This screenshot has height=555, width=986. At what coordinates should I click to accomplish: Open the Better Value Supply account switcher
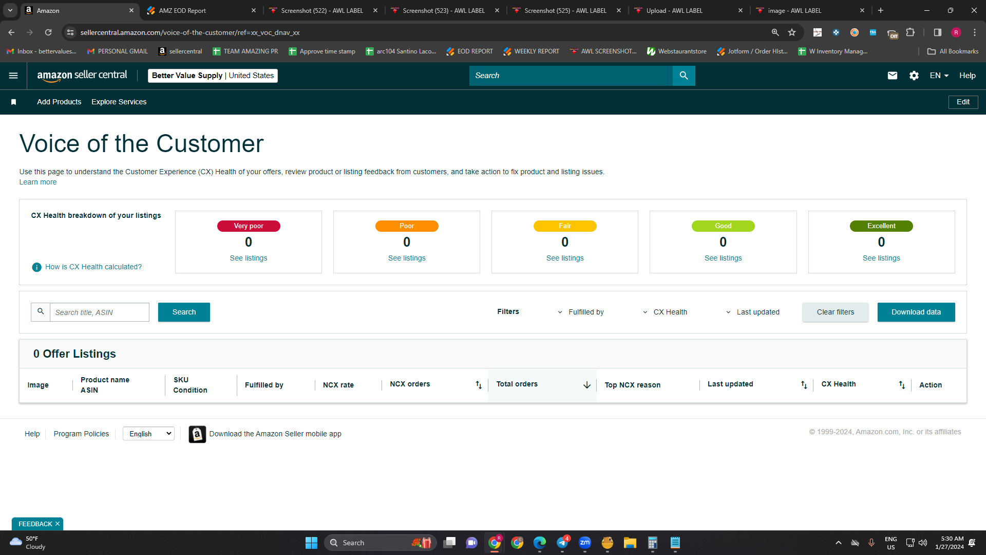point(213,76)
